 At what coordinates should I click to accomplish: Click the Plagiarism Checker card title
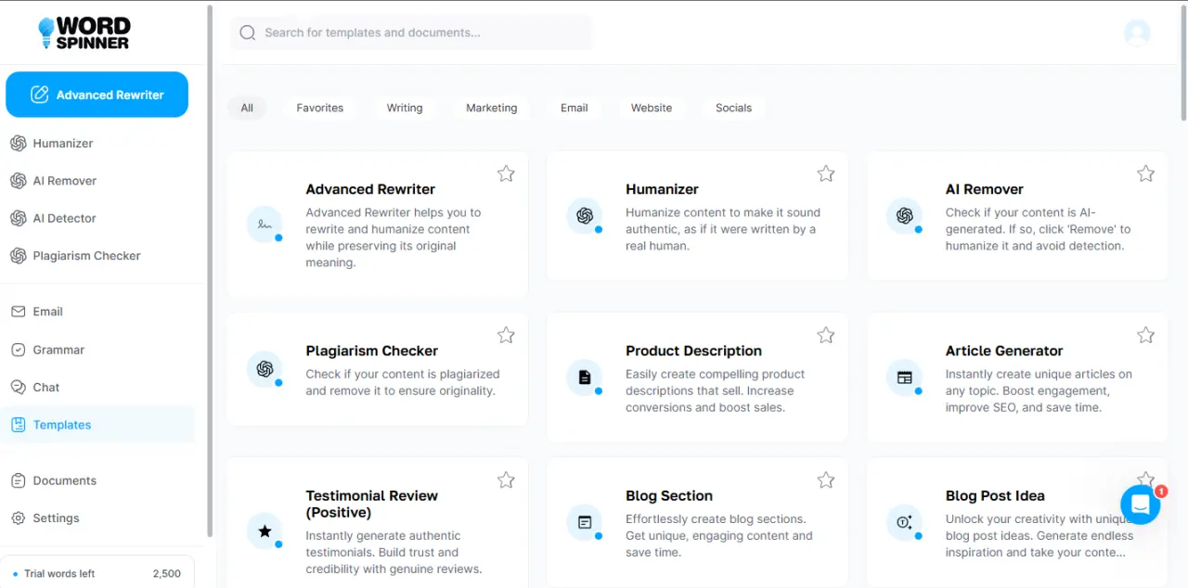click(x=372, y=351)
